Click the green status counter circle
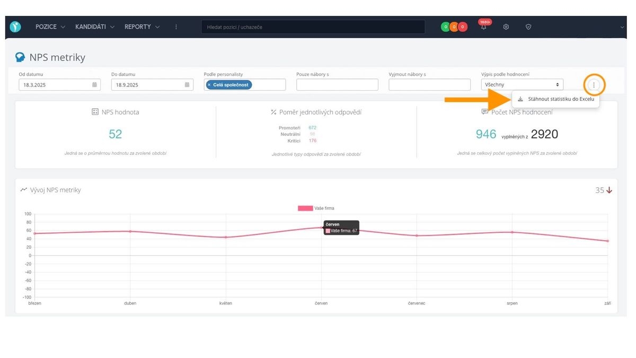 [x=446, y=27]
